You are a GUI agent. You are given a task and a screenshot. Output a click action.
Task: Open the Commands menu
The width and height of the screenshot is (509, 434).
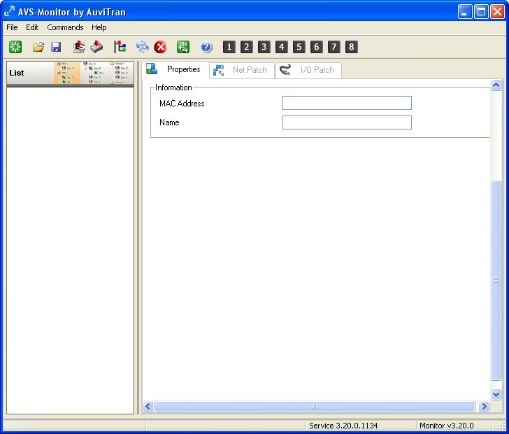[x=65, y=27]
